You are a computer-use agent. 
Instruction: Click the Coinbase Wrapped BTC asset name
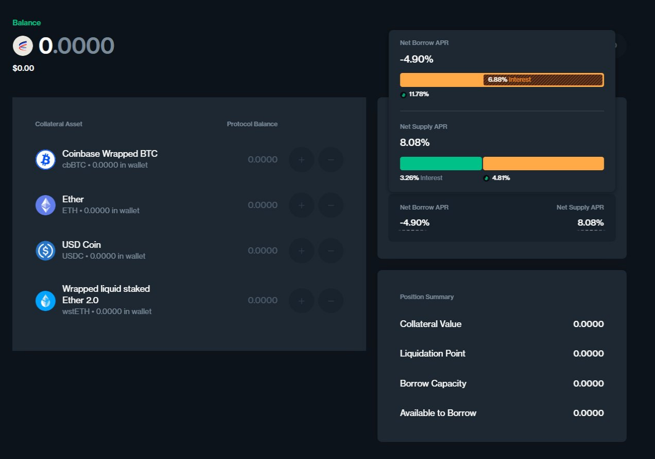pyautogui.click(x=110, y=154)
